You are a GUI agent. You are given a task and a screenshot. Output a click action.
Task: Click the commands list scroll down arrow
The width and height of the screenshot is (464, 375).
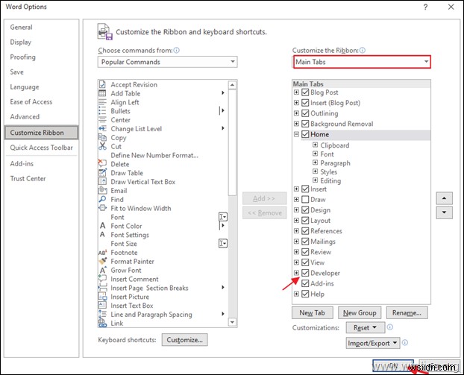232,322
